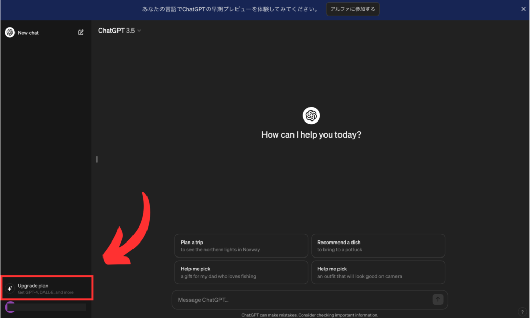Open the ChatGPT 3.5 model dropdown

click(120, 31)
